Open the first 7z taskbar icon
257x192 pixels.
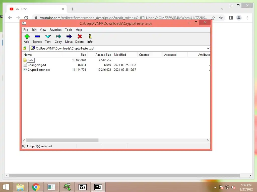(x=82, y=187)
